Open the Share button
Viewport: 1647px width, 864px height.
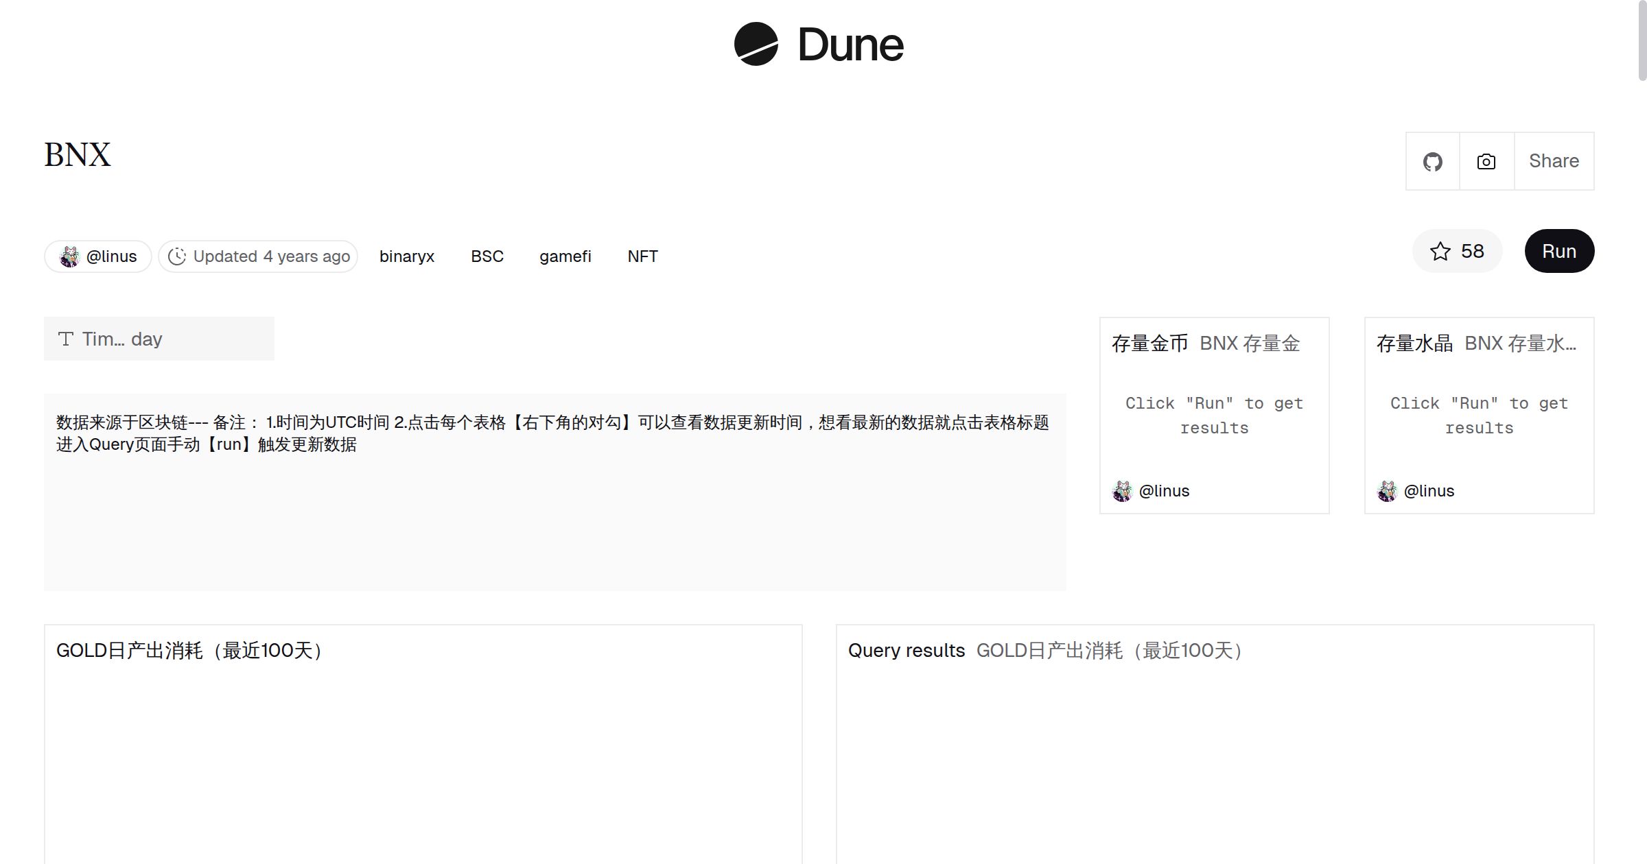click(1554, 161)
